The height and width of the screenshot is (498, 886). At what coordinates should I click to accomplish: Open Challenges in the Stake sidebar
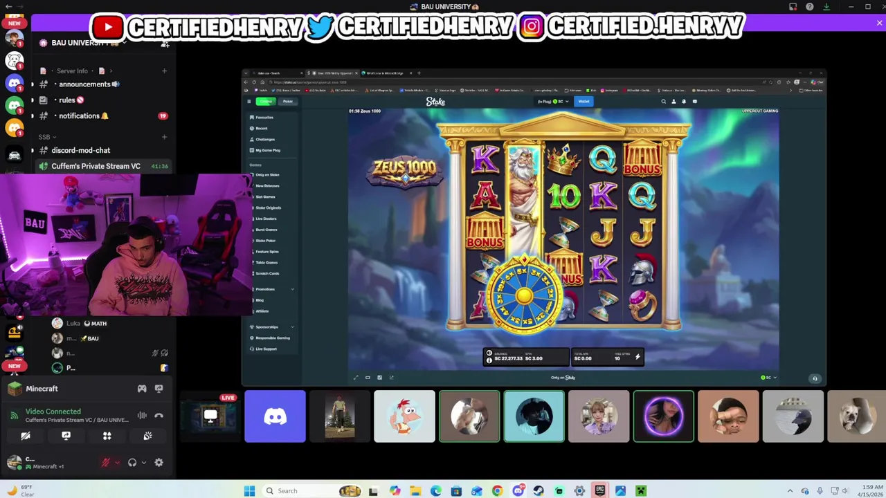click(264, 140)
